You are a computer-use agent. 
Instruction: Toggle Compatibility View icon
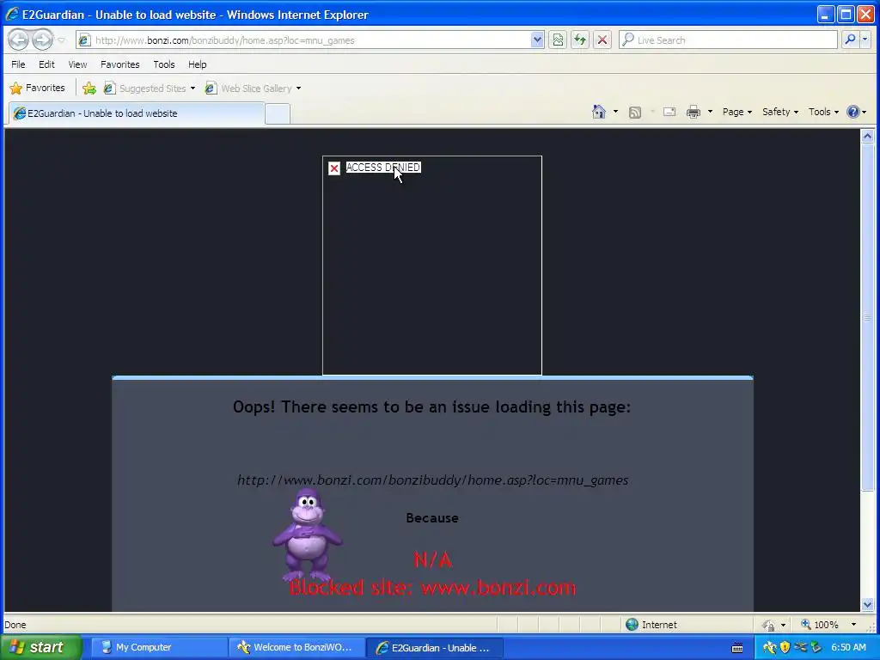pos(557,40)
